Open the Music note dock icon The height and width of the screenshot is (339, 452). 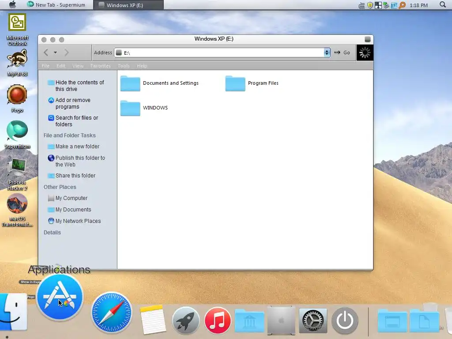pyautogui.click(x=218, y=320)
